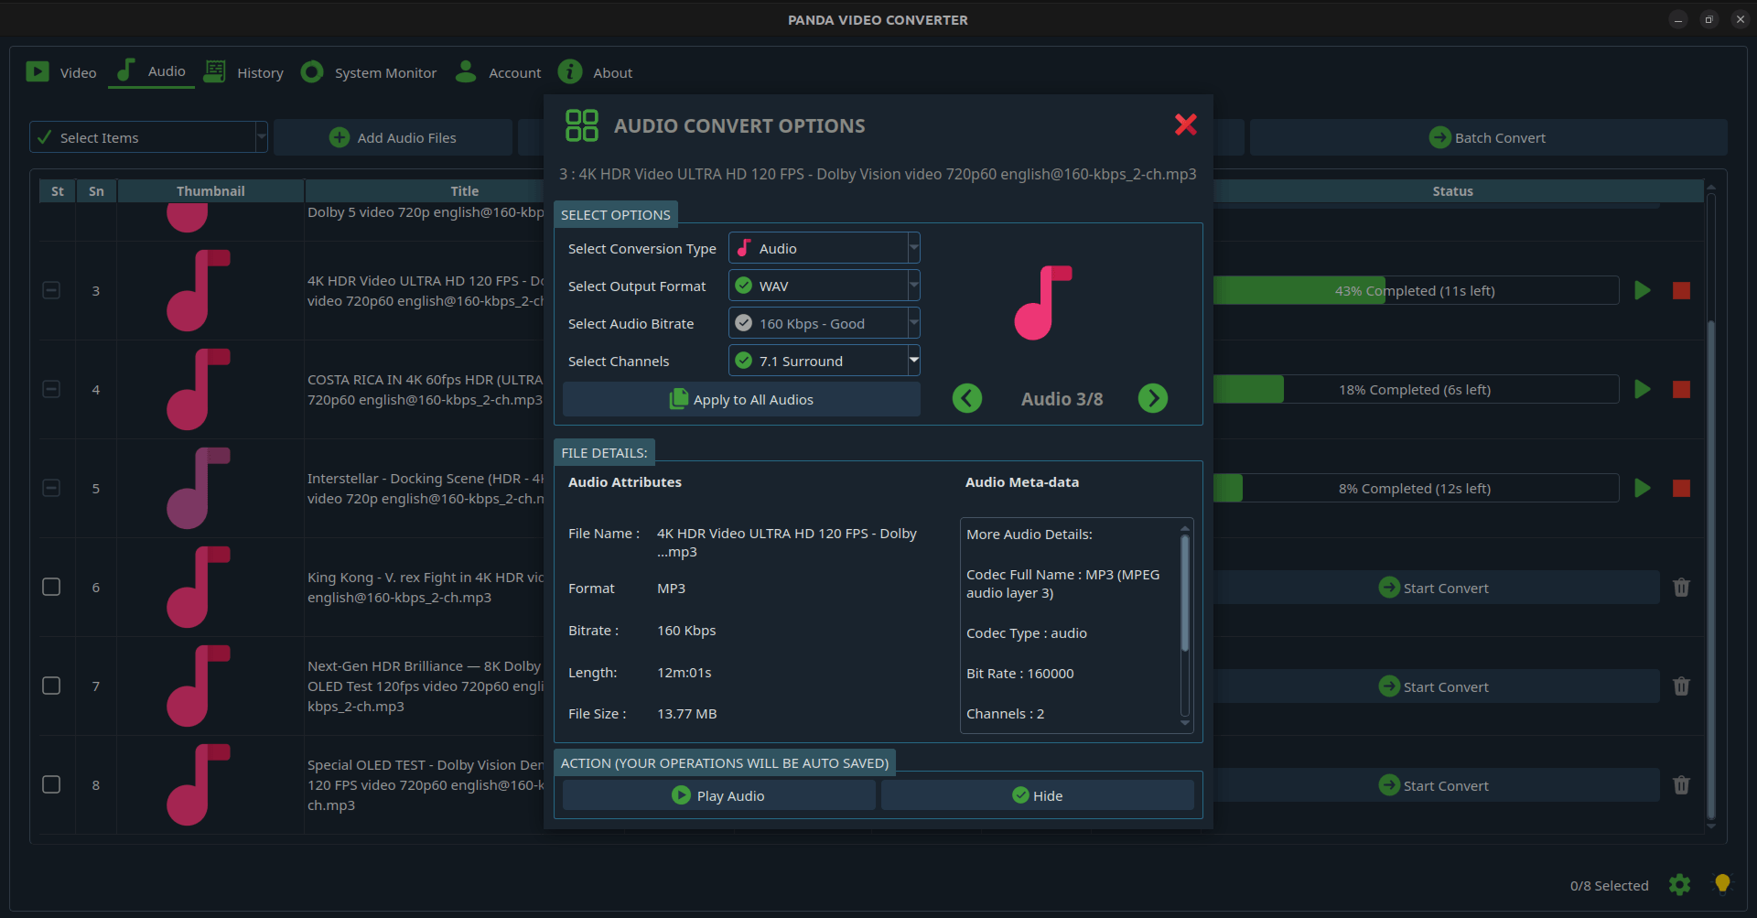This screenshot has width=1757, height=918.
Task: Click the grid icon beside Audio Convert Options
Action: (582, 125)
